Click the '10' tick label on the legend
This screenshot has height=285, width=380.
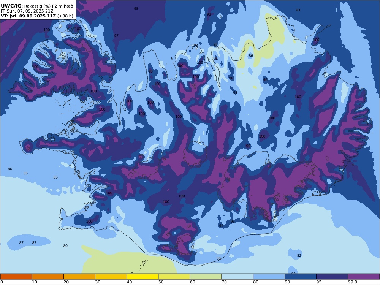(35, 282)
